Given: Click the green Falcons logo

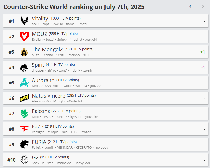Looking at the screenshot, I should coord(24,113).
